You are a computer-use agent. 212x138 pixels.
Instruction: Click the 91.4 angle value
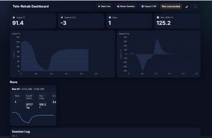pos(18,23)
